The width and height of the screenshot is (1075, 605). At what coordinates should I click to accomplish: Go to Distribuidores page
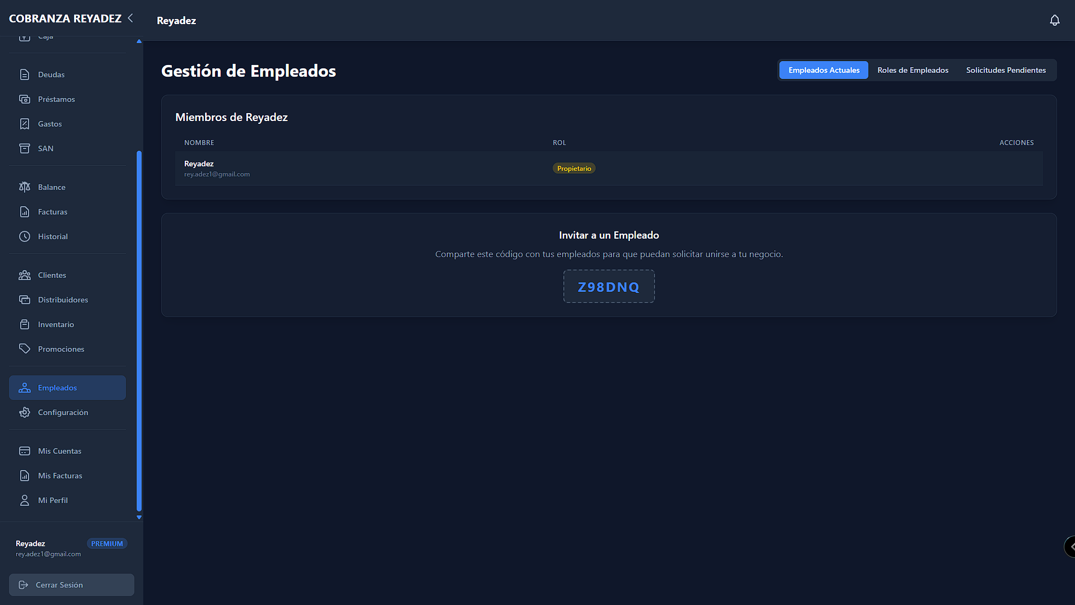(x=67, y=300)
